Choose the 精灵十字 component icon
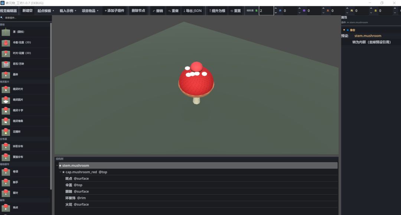401x215 pixels. tap(6, 110)
